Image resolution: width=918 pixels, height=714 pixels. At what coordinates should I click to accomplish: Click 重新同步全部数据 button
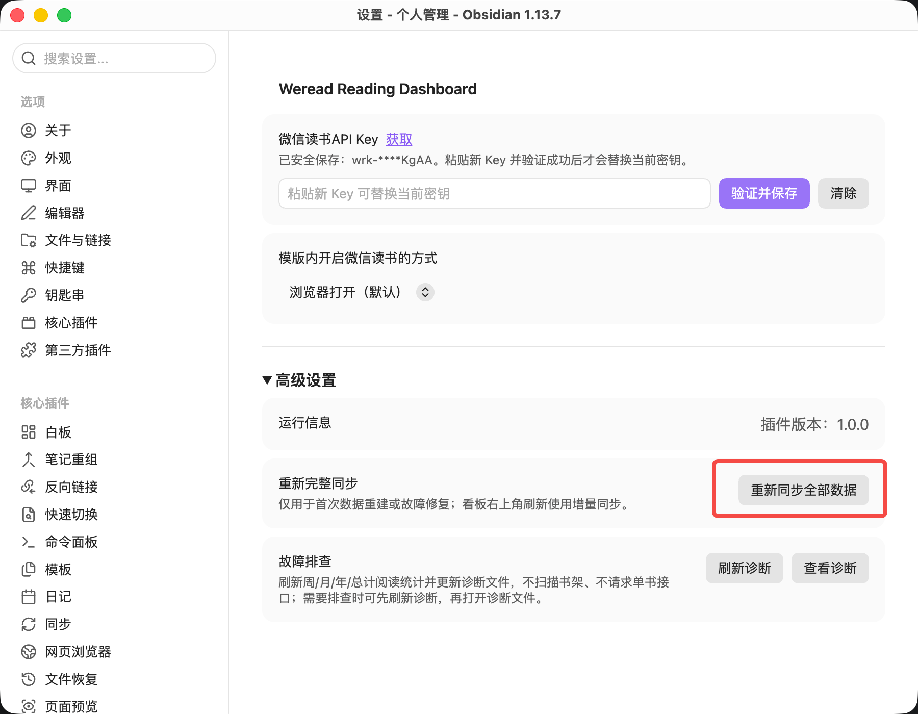point(803,490)
